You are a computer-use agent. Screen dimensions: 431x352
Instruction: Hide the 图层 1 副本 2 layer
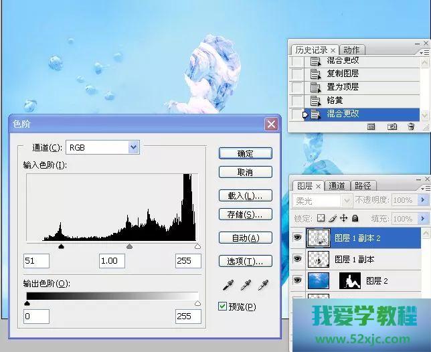click(298, 237)
